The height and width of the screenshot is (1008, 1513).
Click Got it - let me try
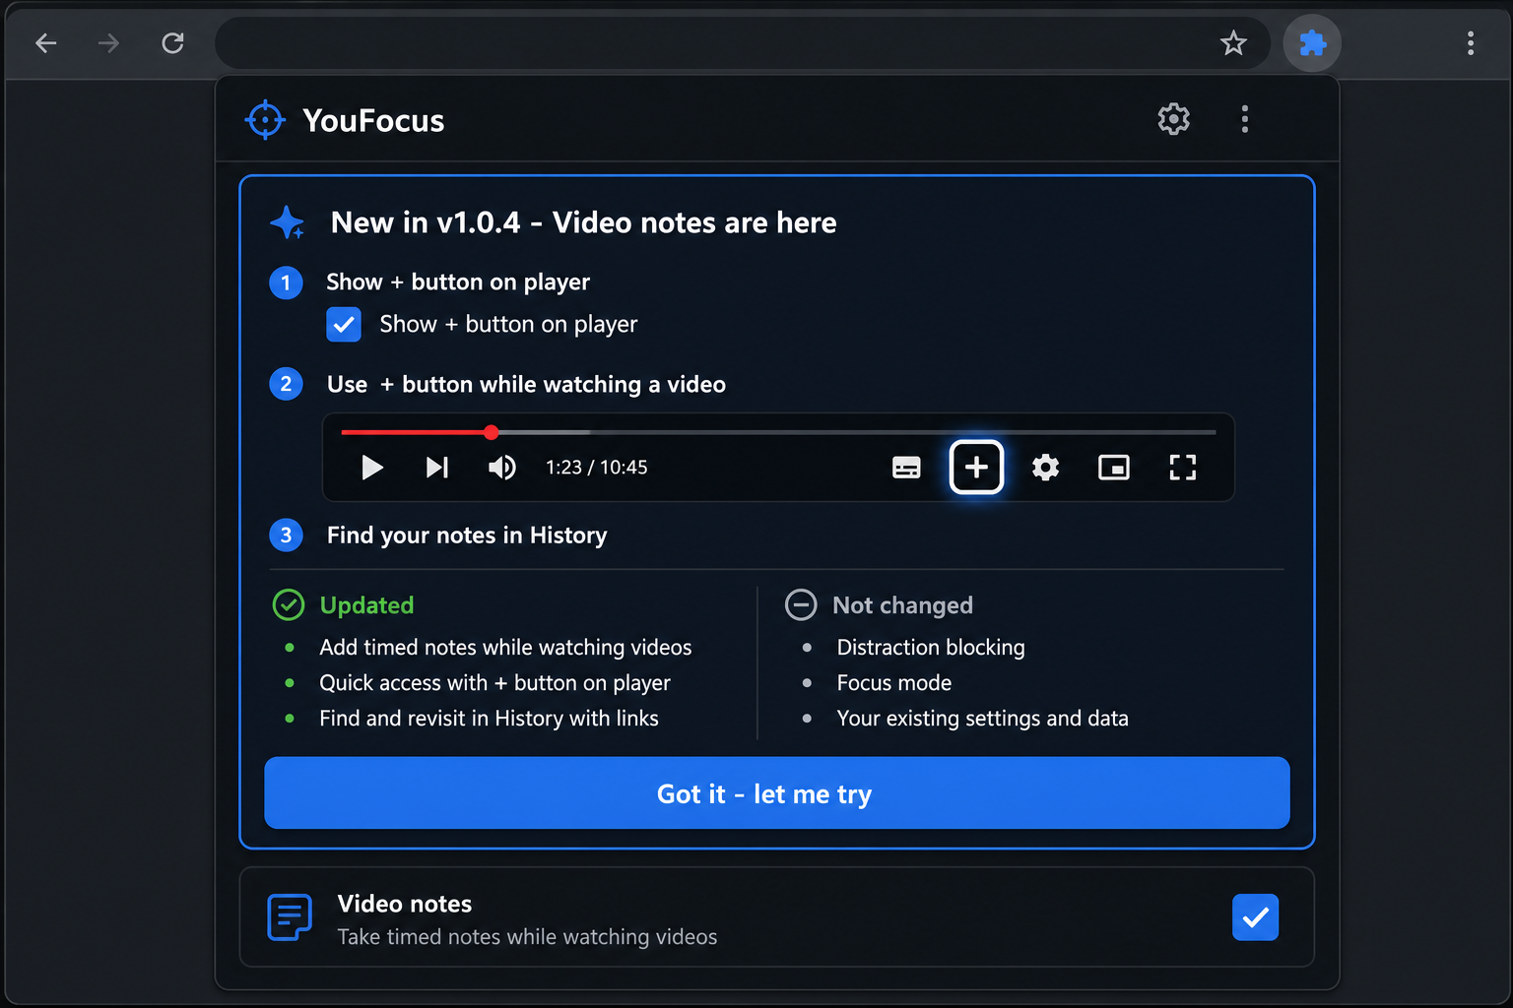click(x=777, y=792)
